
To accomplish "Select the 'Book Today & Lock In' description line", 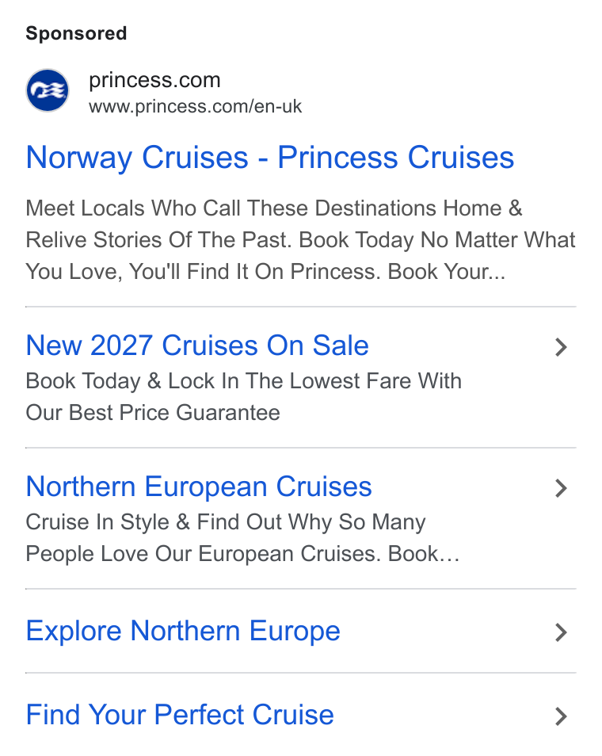I will (x=243, y=381).
